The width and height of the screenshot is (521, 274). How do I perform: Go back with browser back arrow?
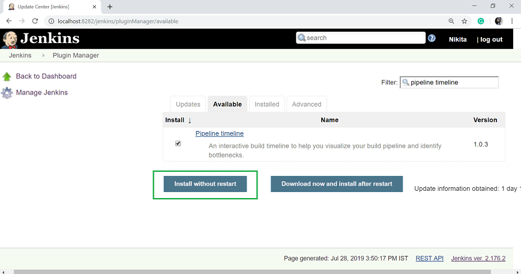tap(9, 21)
